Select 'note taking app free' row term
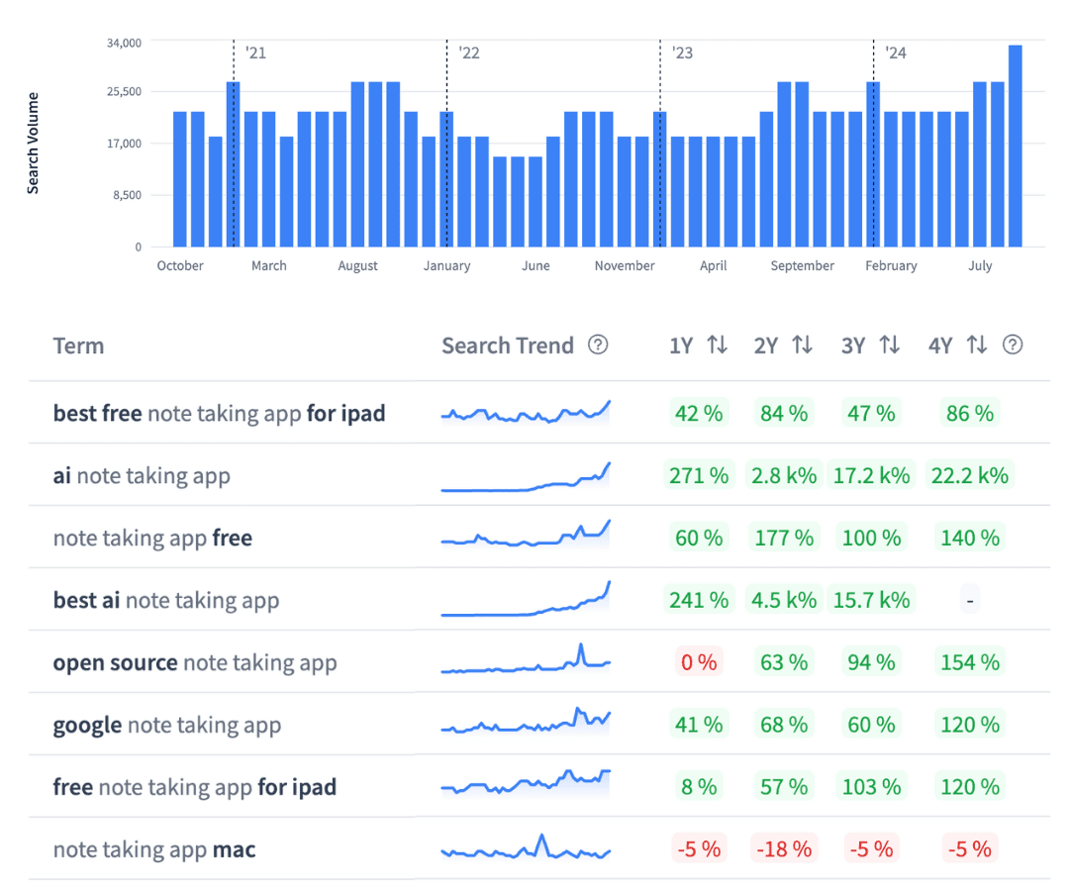The image size is (1069, 891). pos(152,538)
